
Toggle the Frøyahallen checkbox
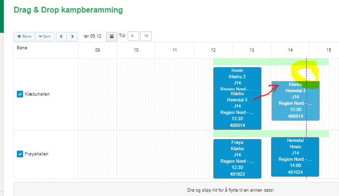coord(20,154)
